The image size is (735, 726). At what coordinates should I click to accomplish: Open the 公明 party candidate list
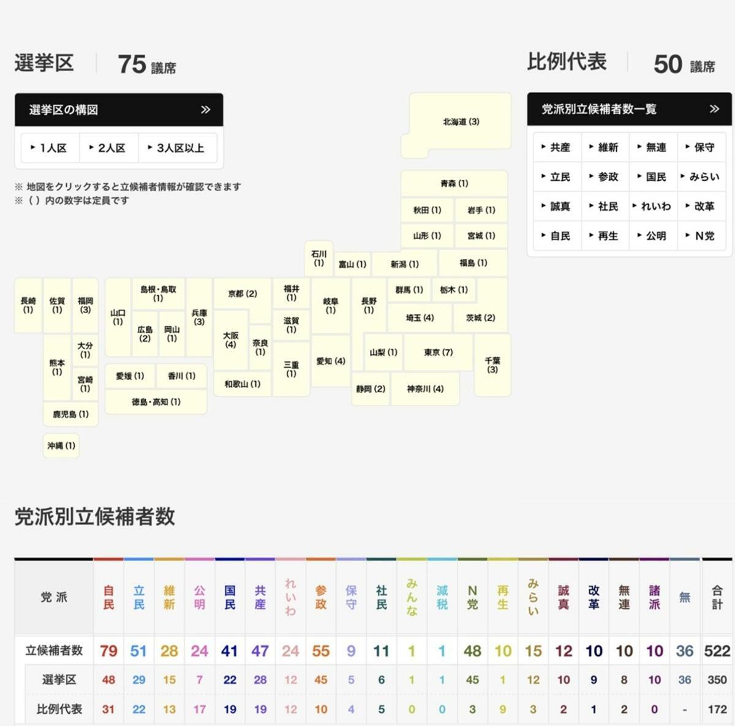[653, 235]
